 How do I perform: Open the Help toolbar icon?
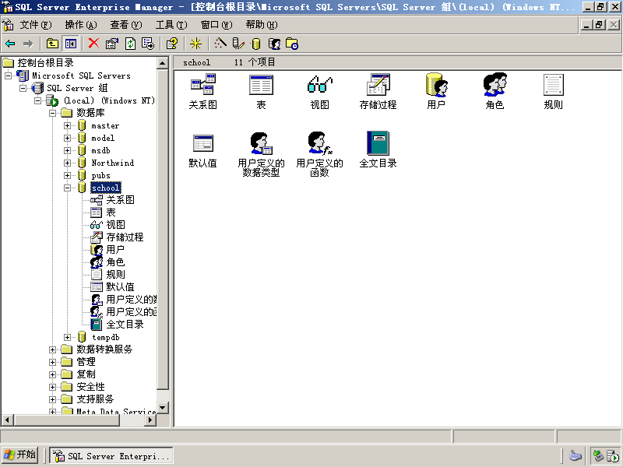pyautogui.click(x=172, y=44)
